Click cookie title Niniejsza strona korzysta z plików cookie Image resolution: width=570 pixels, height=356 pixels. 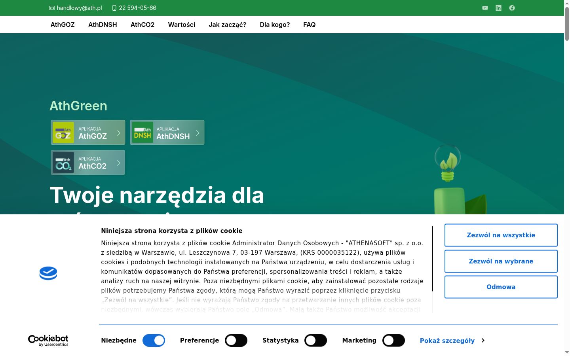point(172,231)
